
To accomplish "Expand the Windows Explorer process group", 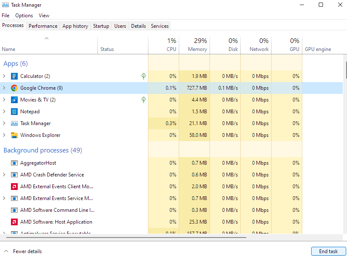I will click(4, 135).
